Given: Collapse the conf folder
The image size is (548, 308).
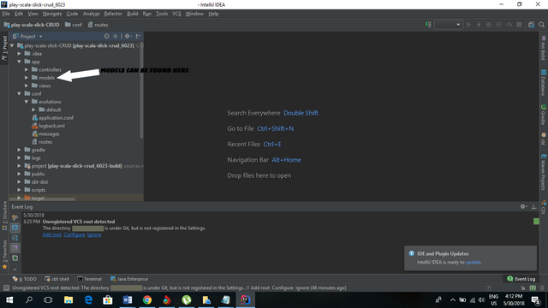Looking at the screenshot, I should pos(20,93).
